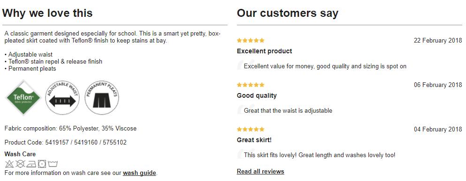This screenshot has height=181, width=466.
Task: Click the Product Code numbers line
Action: [x=66, y=143]
